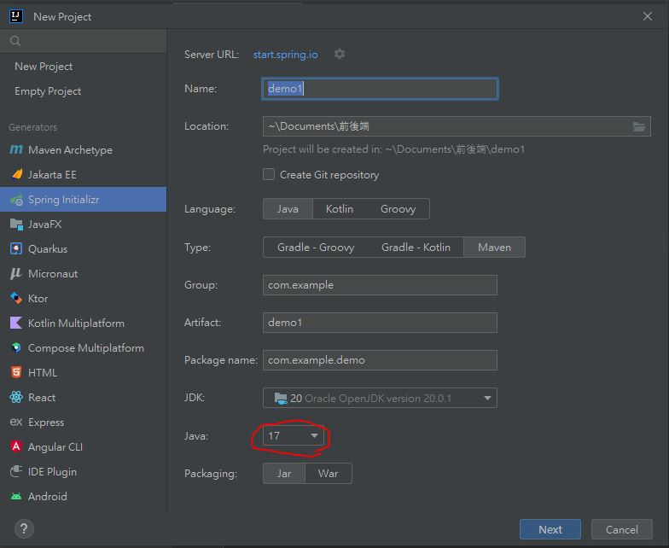Click the Angular CLI icon
The image size is (669, 548).
[16, 447]
